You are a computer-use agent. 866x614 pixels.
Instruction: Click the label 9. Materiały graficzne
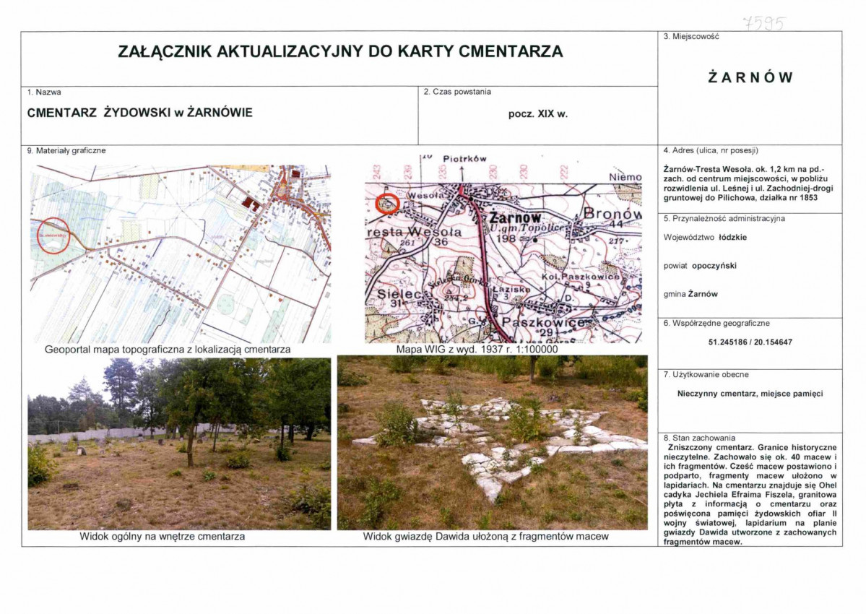coord(66,150)
